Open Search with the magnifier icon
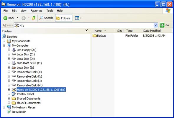Viewport: 174px width, 118px height. tap(41, 18)
